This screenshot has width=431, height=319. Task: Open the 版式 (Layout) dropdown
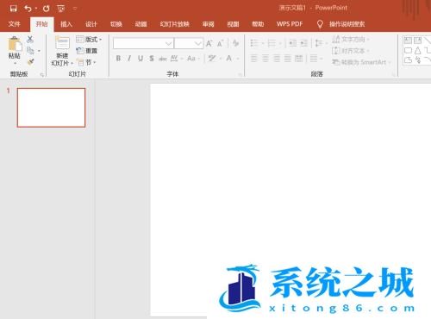[x=89, y=40]
